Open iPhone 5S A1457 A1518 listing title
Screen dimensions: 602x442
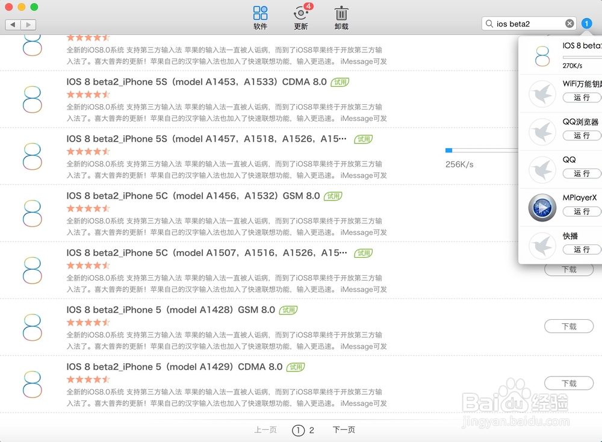pos(206,139)
